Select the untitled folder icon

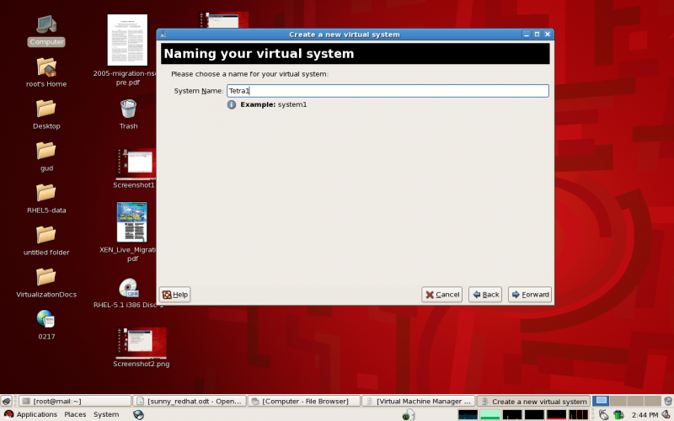(x=46, y=235)
